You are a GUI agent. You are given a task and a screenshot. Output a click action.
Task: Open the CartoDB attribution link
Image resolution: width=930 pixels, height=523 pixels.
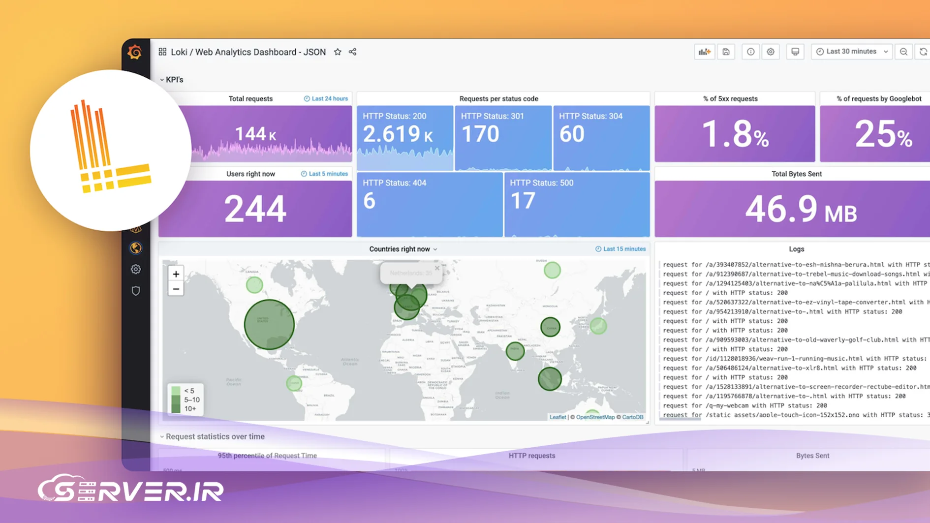pos(633,417)
